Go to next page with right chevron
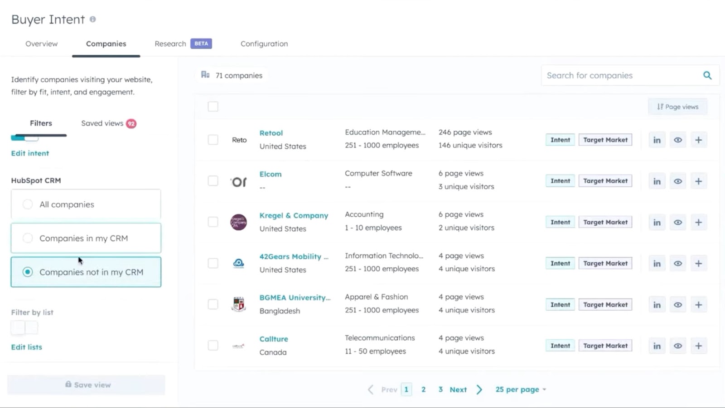This screenshot has height=408, width=725. [479, 389]
